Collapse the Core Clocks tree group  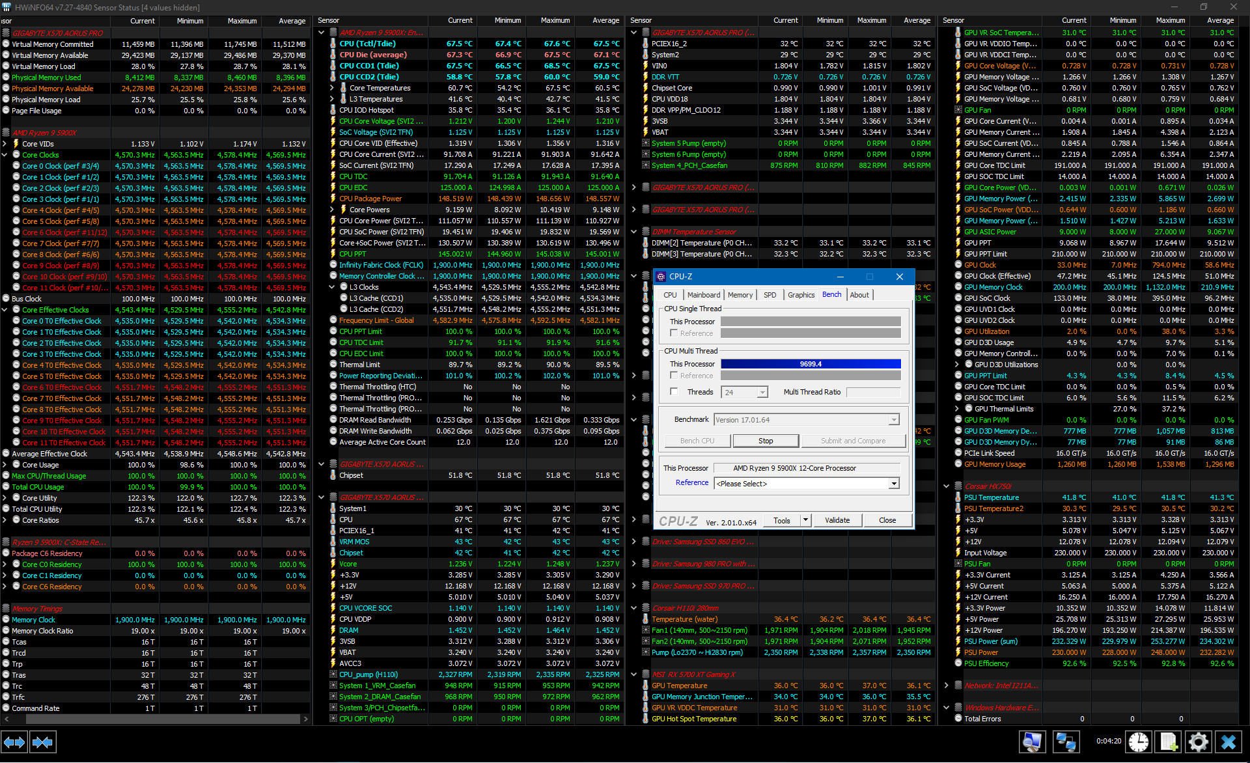pyautogui.click(x=5, y=155)
